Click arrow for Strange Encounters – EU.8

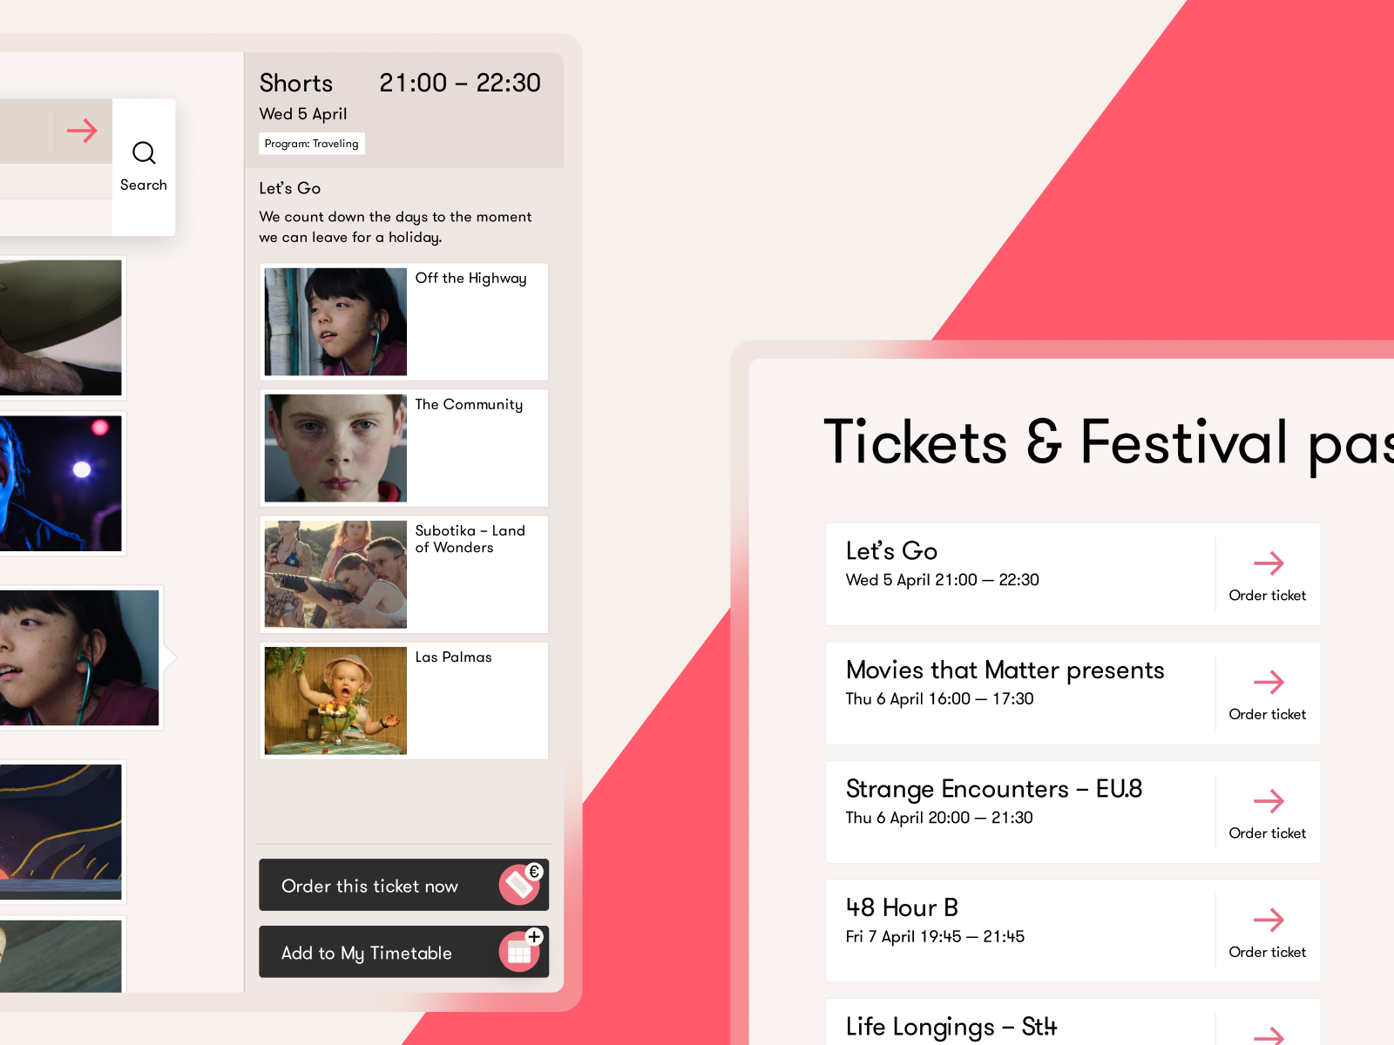1268,801
